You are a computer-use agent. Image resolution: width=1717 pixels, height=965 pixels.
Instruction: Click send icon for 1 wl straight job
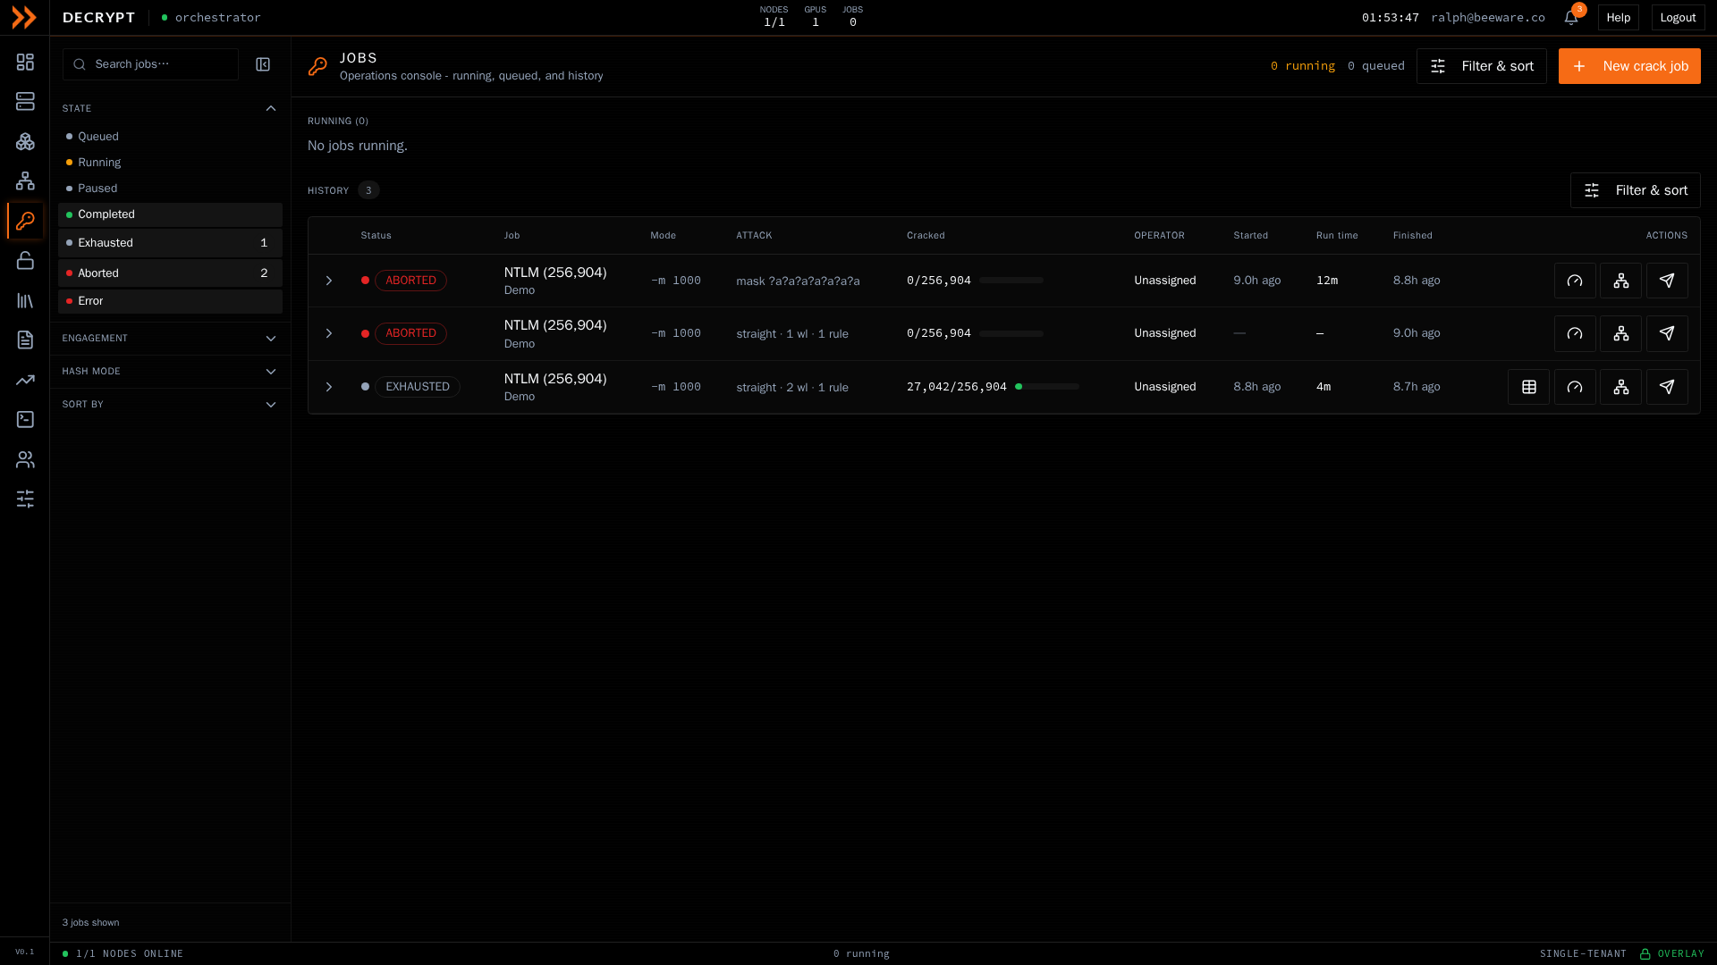[x=1667, y=333]
